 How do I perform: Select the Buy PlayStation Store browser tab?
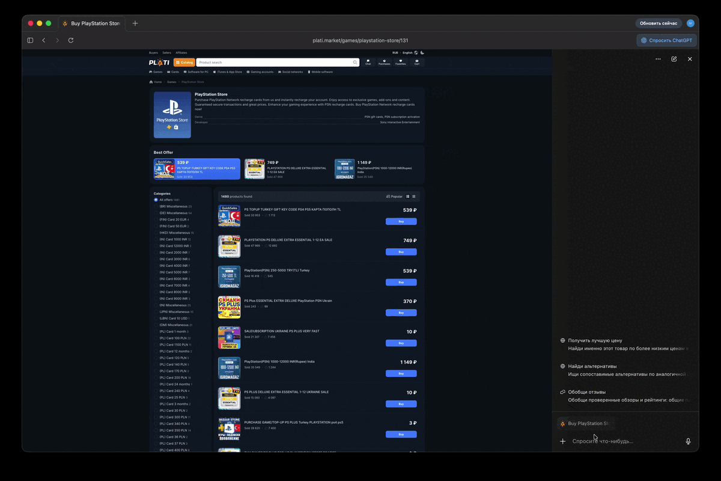[91, 23]
